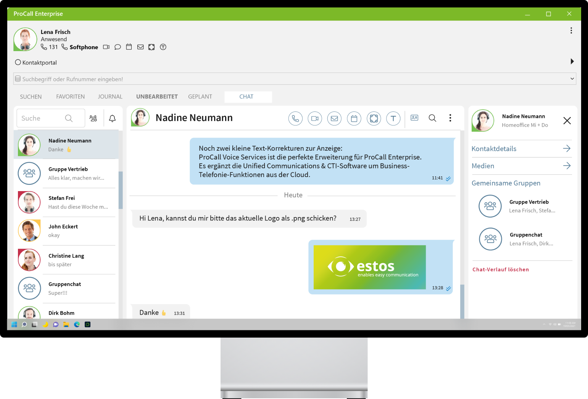Search within the chat conversation

[432, 118]
